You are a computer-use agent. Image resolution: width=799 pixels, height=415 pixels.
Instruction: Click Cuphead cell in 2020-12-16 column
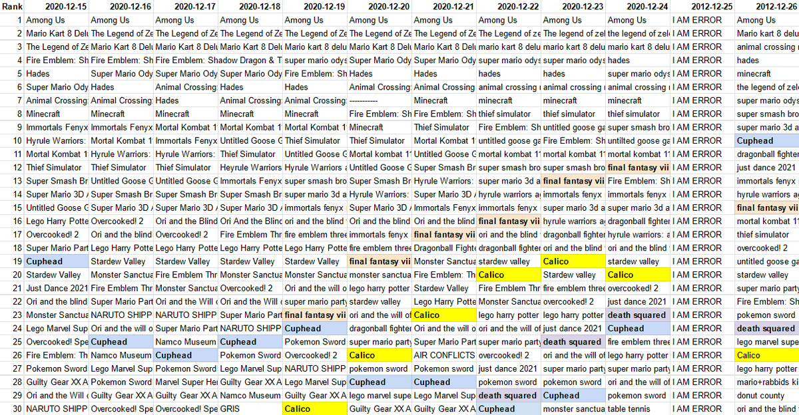coord(121,342)
